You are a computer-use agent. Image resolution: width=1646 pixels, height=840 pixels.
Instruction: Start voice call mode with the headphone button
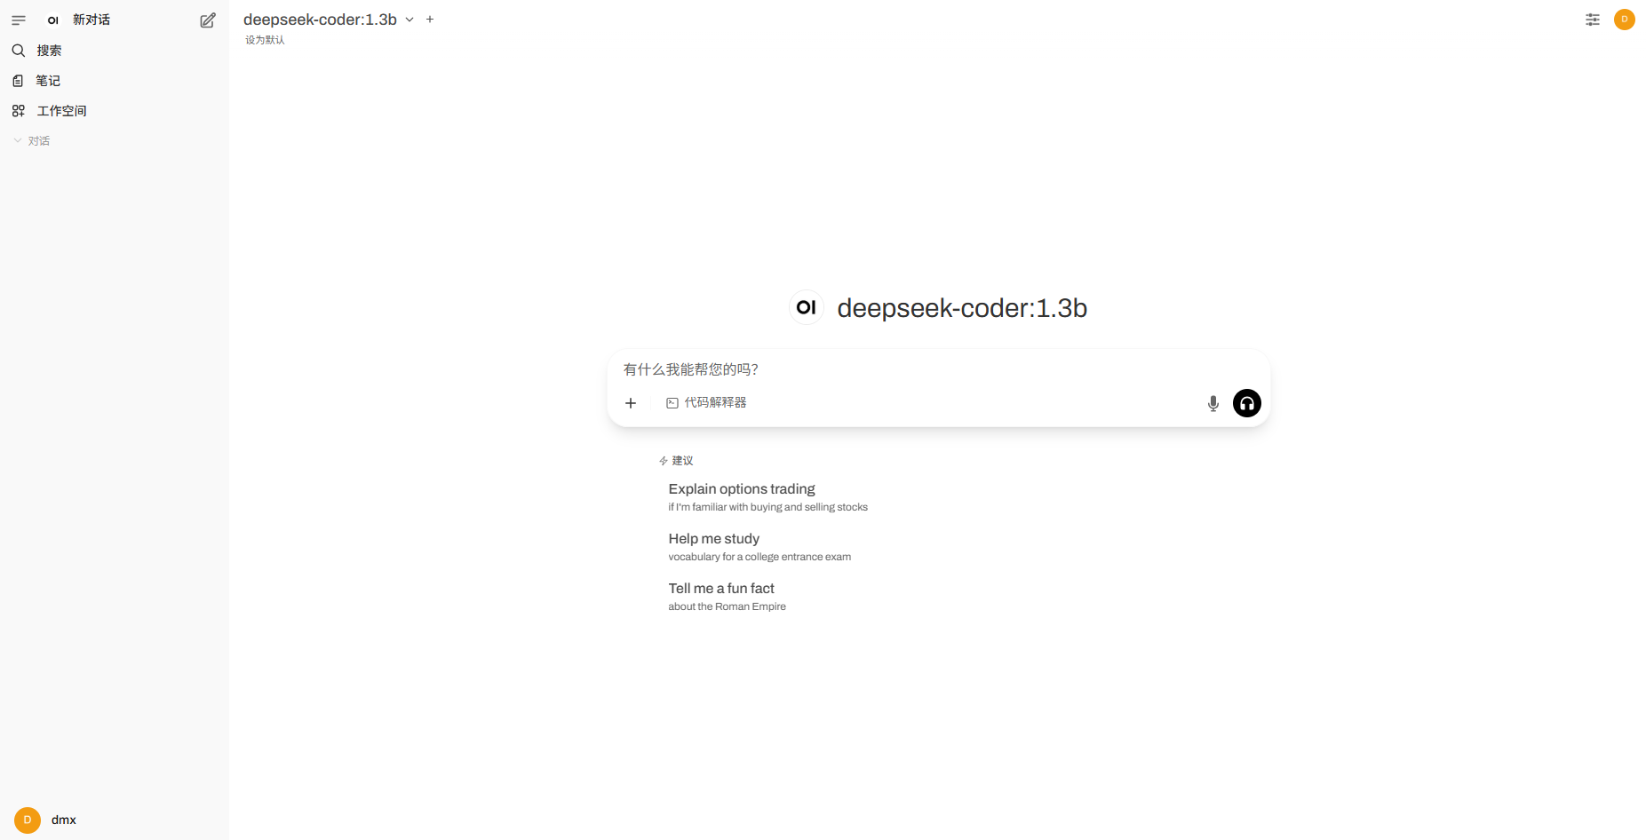(x=1247, y=403)
